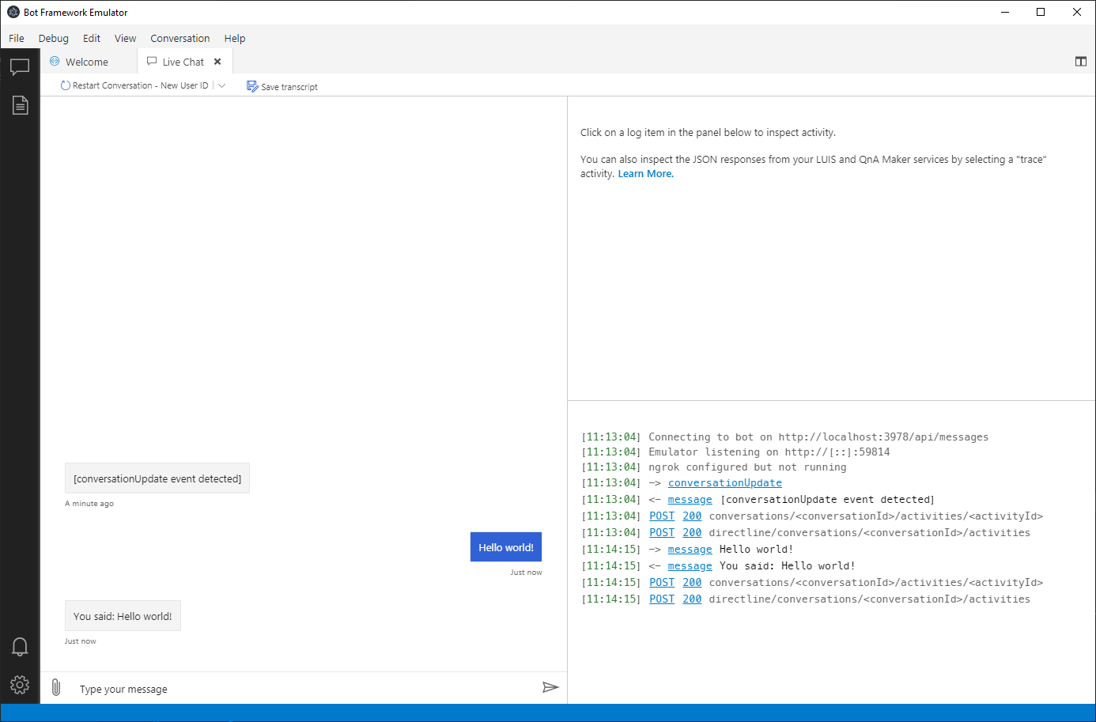The height and width of the screenshot is (722, 1096).
Task: Open settings gear icon in sidebar
Action: 20,685
